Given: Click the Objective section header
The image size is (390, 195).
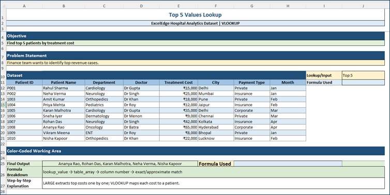Looking at the screenshot, I should coord(195,36).
